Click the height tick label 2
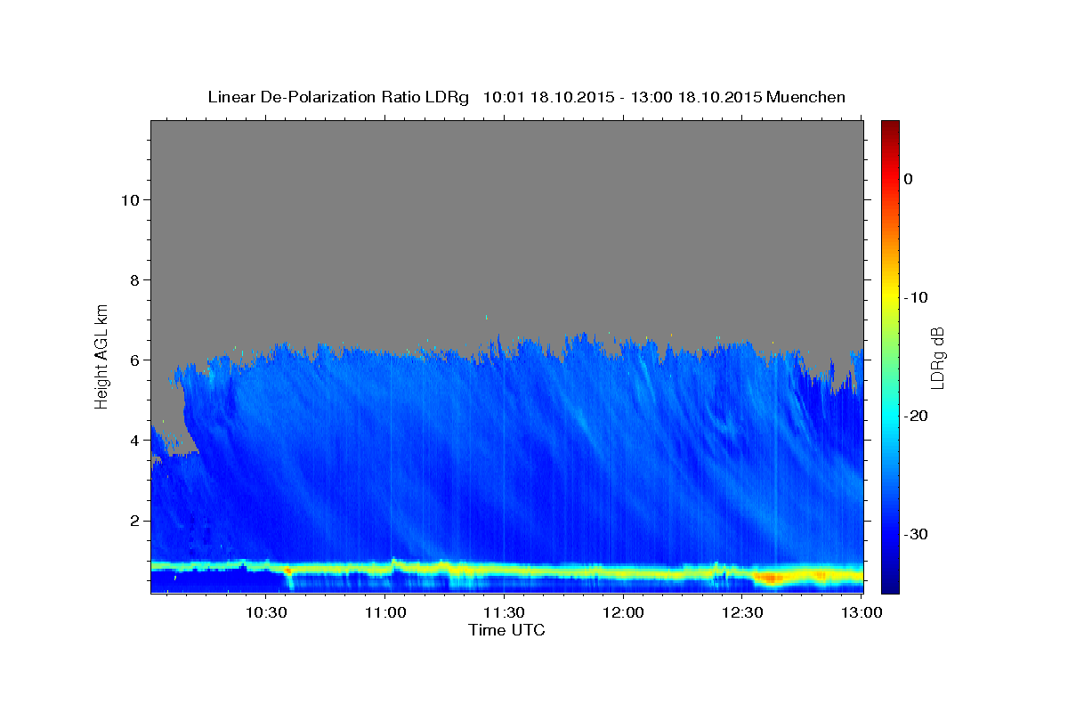Image resolution: width=1068 pixels, height=712 pixels. click(x=133, y=520)
